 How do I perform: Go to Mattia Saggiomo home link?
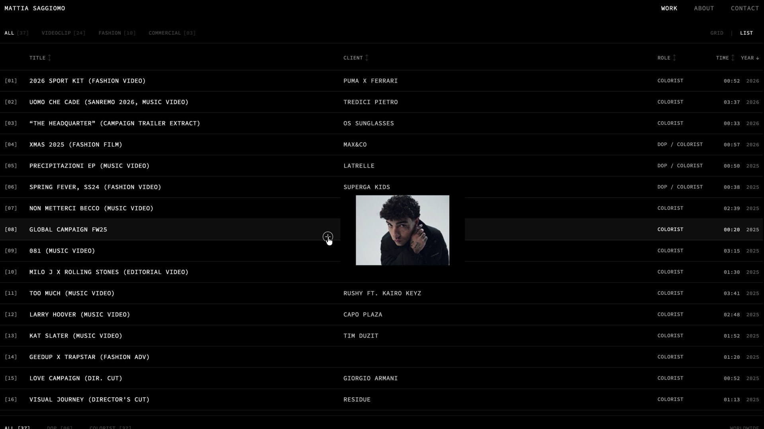pyautogui.click(x=35, y=8)
